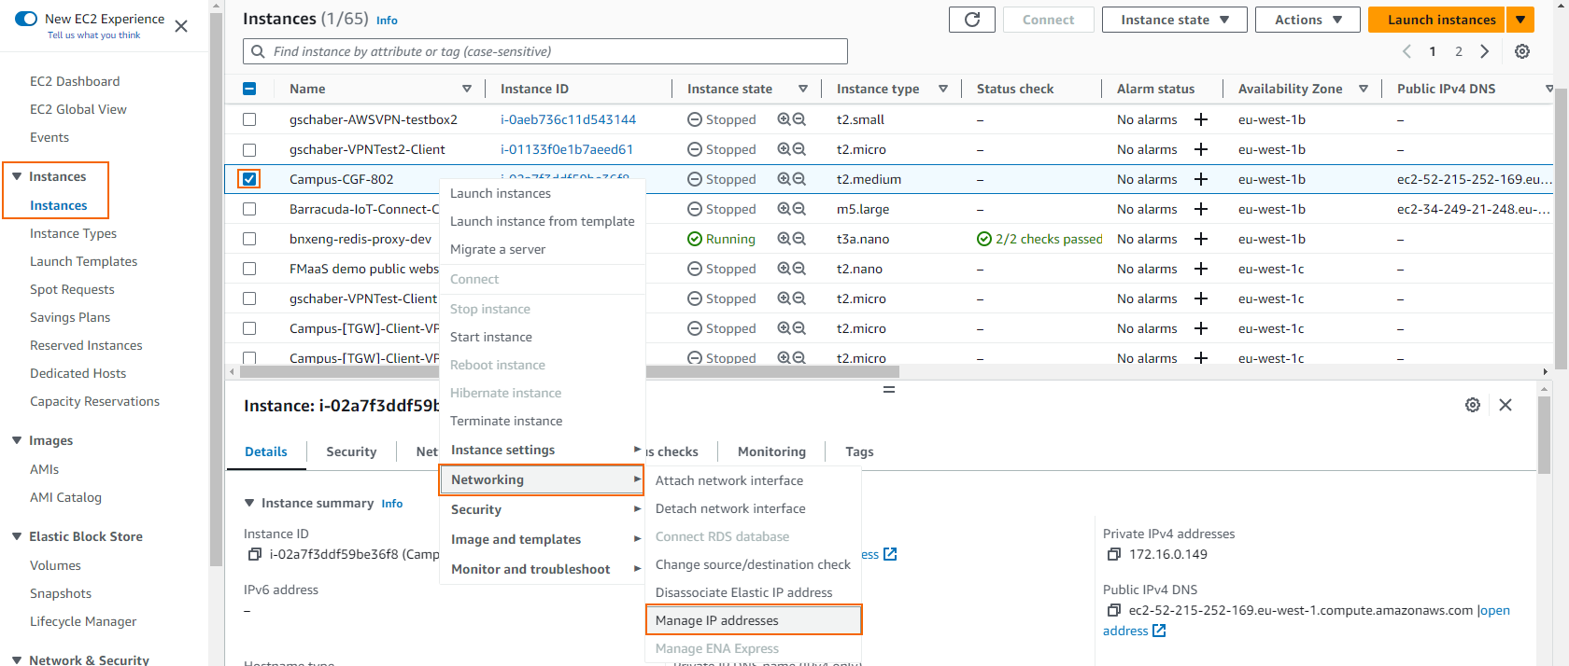Zoom out icon for bnxeng-redis-proxy-dev state
The image size is (1569, 666).
click(799, 239)
